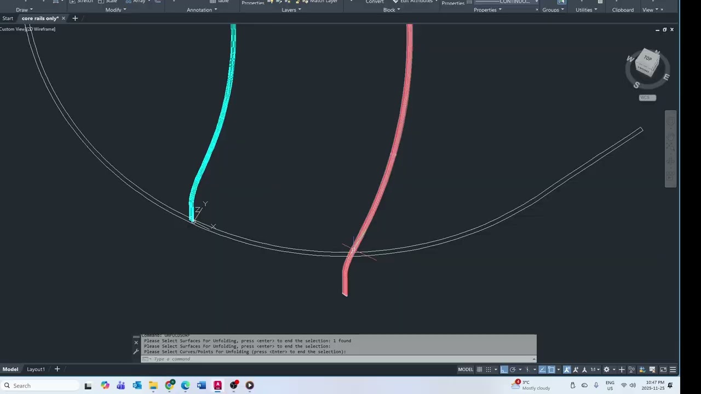Expand the Utilities ribbon panel
701x394 pixels.
pos(586,10)
